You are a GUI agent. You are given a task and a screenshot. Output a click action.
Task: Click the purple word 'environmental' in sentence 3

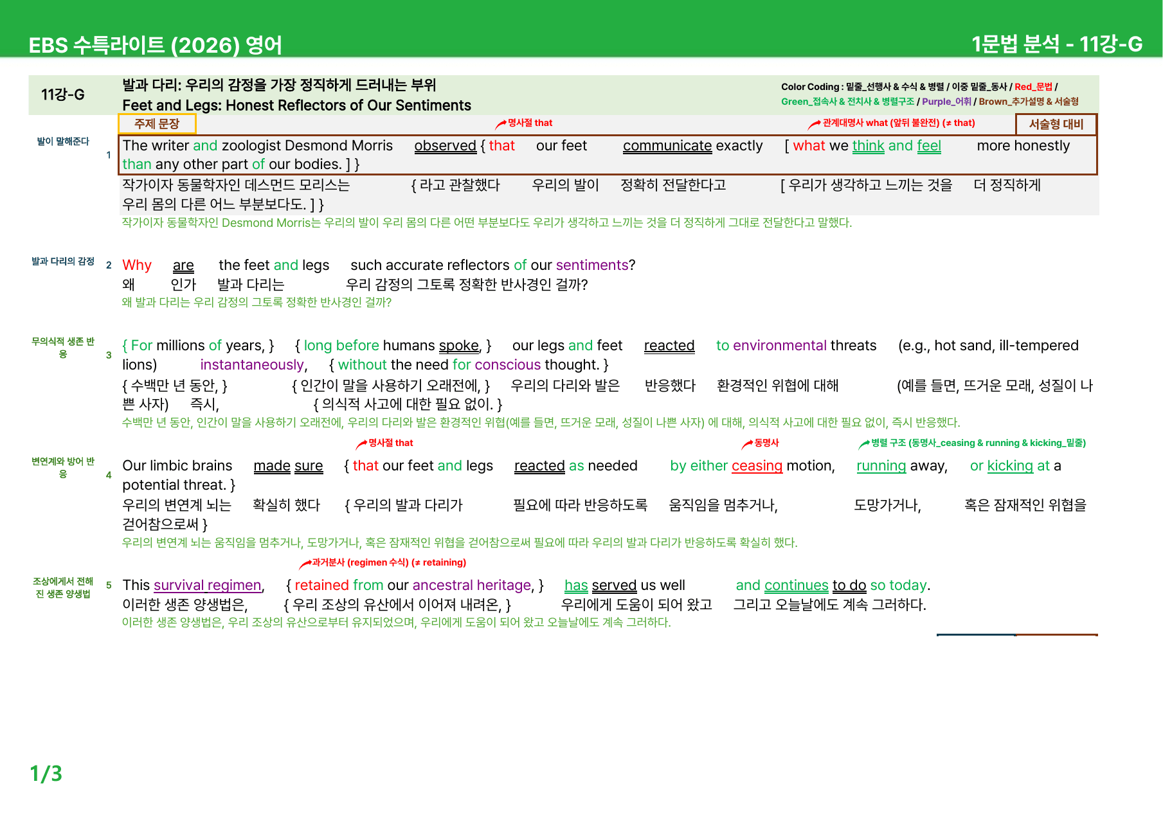coord(779,346)
